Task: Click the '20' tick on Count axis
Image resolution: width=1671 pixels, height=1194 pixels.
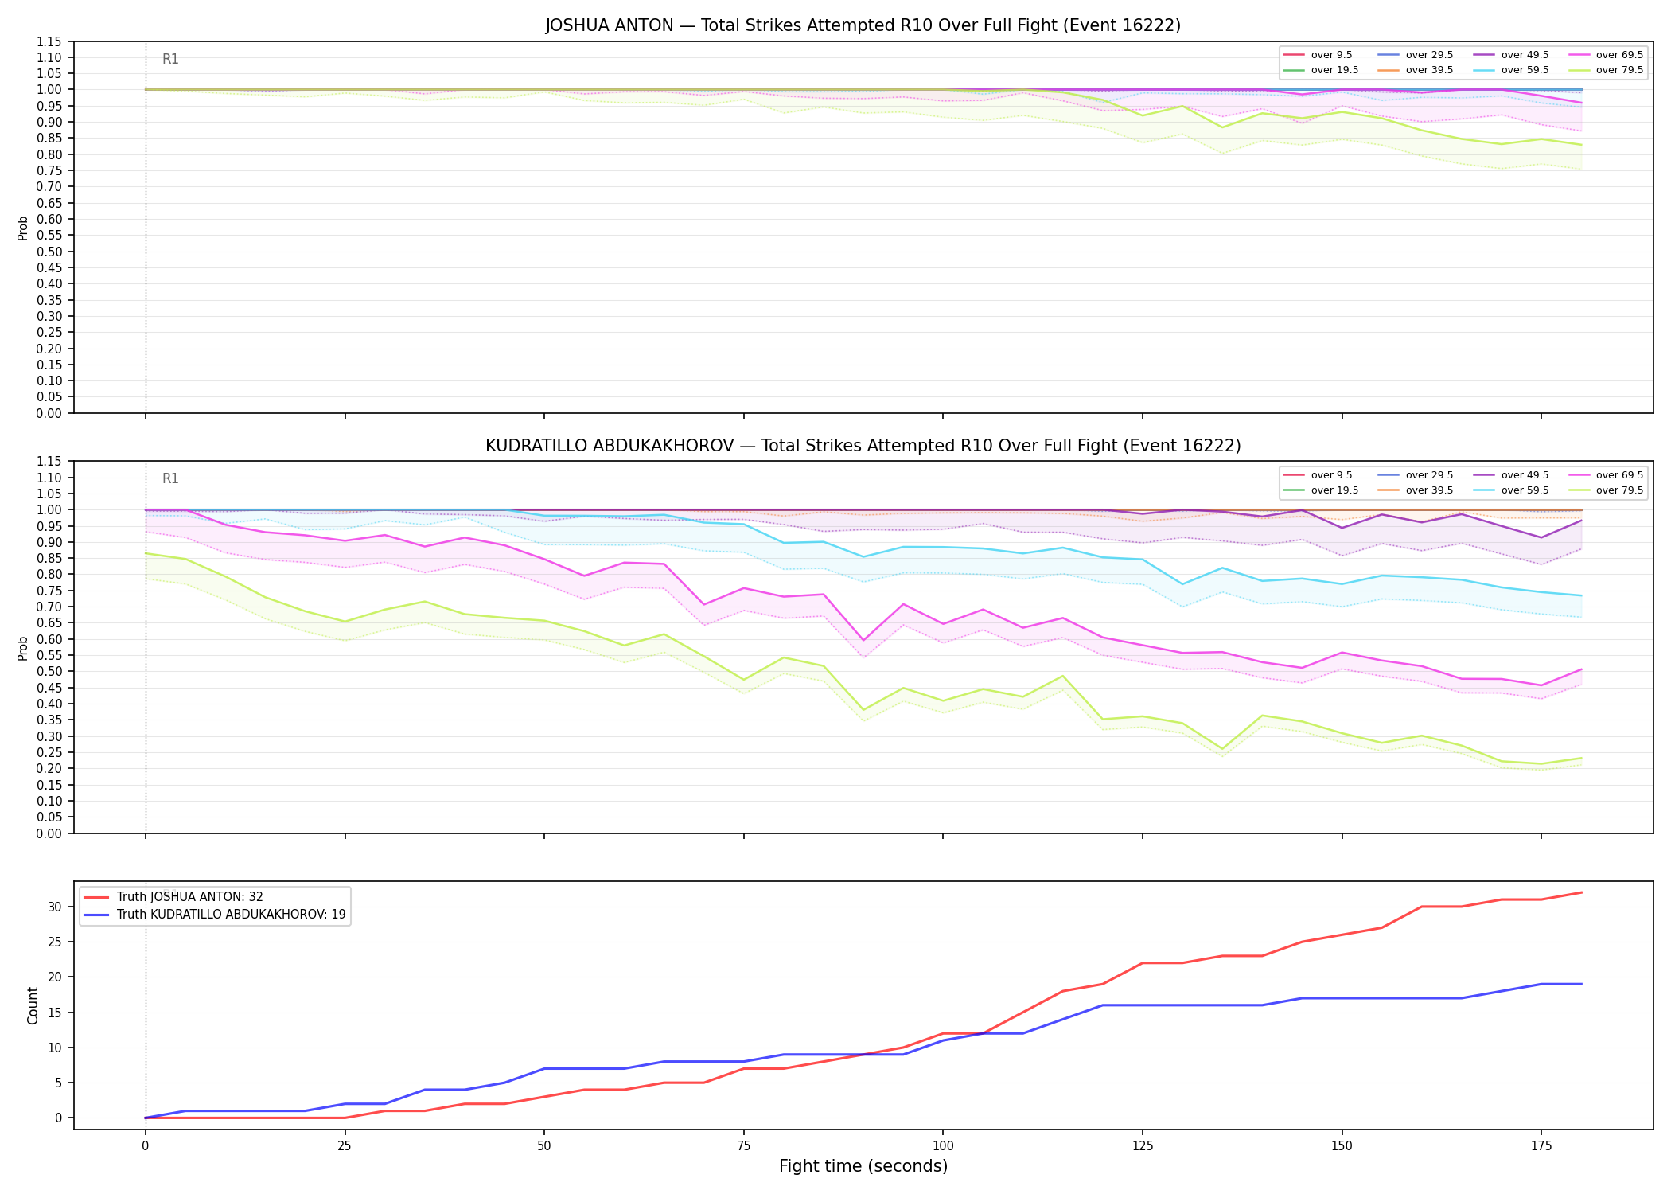Action: coord(54,977)
